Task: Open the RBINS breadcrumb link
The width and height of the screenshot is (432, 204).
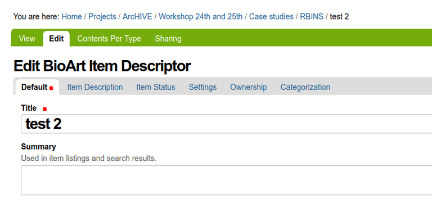Action: pyautogui.click(x=312, y=16)
